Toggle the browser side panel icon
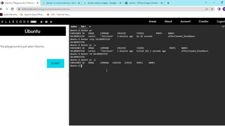This screenshot has width=225, height=126. click(219, 9)
